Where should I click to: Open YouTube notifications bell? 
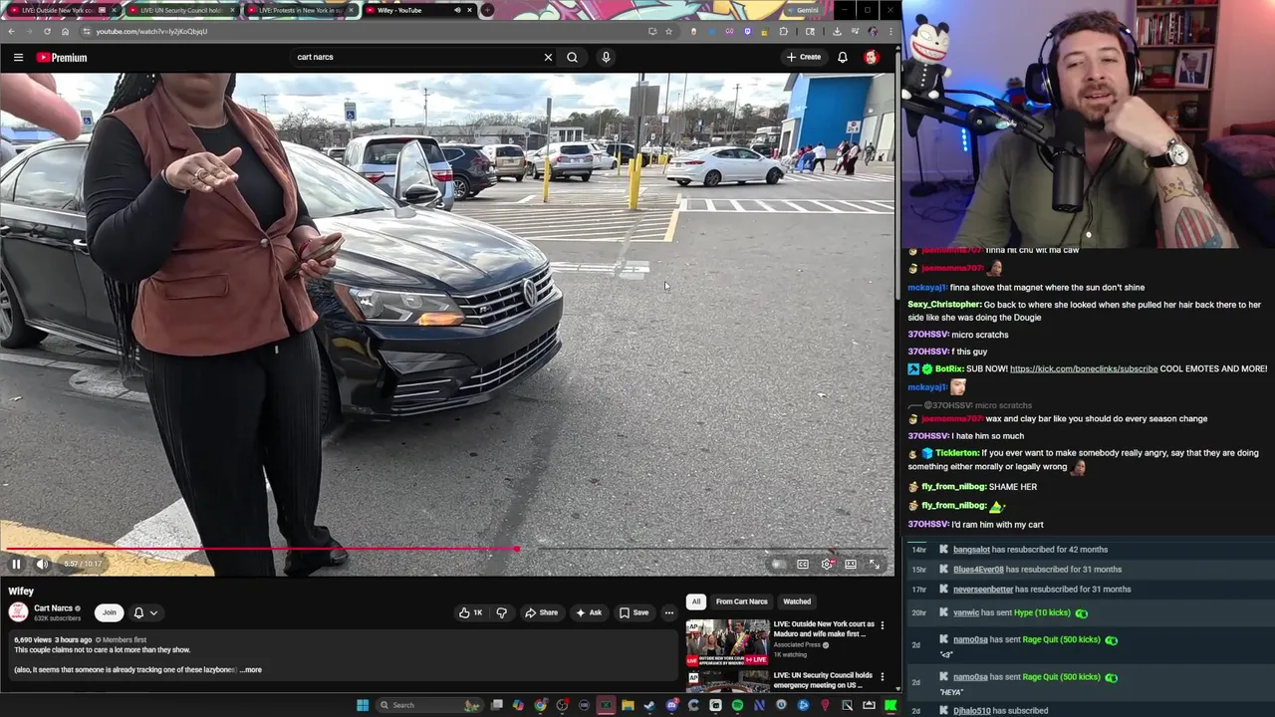tap(843, 57)
